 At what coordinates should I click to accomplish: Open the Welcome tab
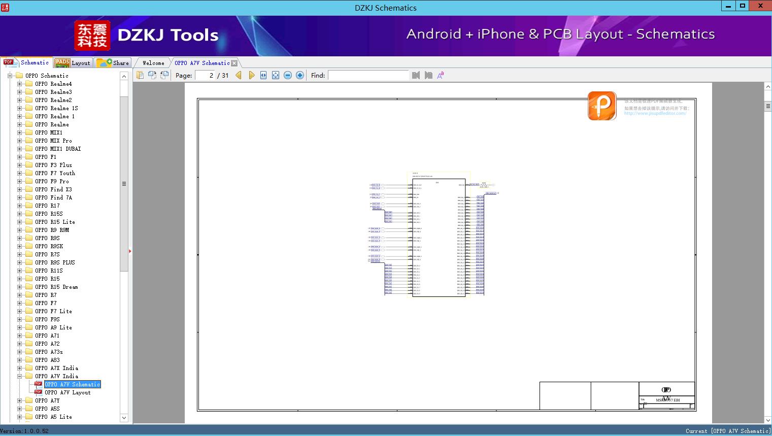153,63
